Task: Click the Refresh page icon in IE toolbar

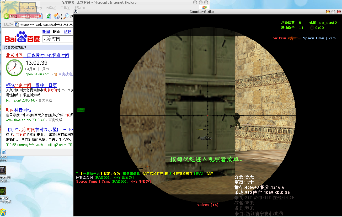Action: 48,16
